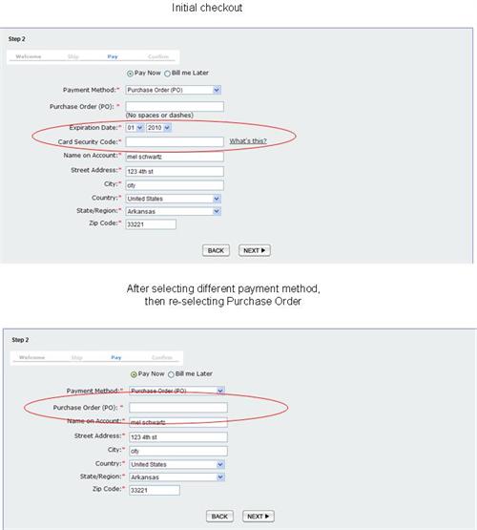The image size is (477, 530).
Task: Open the What's this? link
Action: pyautogui.click(x=248, y=141)
